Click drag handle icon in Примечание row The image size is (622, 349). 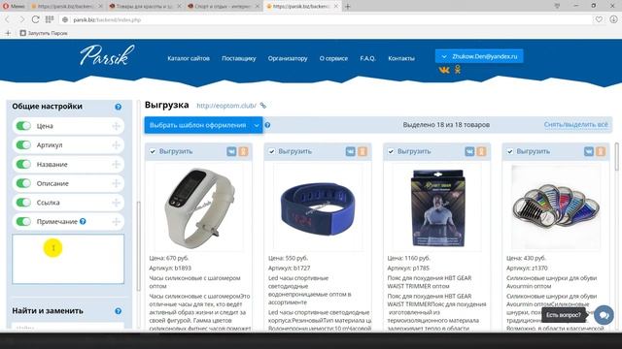116,222
